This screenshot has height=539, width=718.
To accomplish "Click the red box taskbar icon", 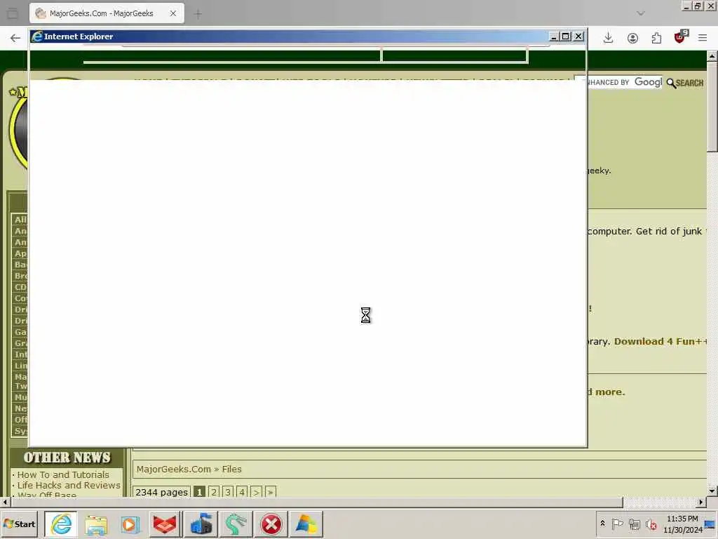I will pyautogui.click(x=165, y=524).
